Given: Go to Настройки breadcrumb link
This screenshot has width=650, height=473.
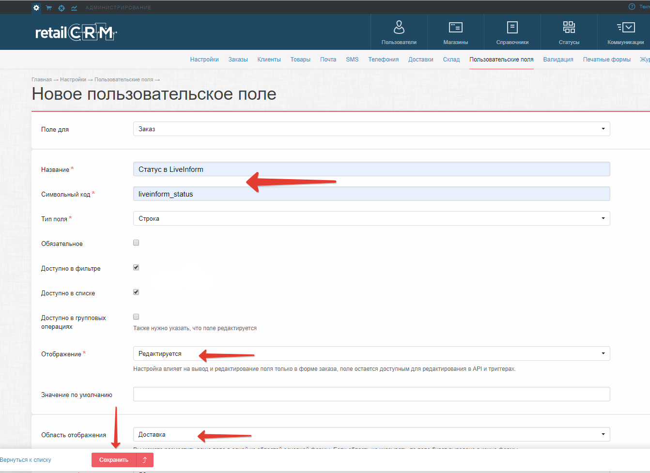Looking at the screenshot, I should pos(73,79).
